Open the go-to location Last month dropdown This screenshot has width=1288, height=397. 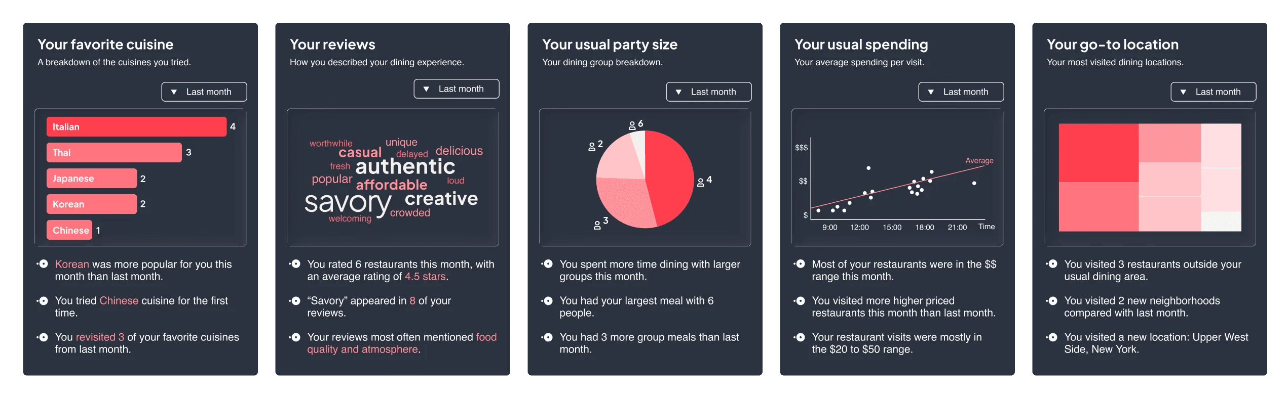[1214, 92]
